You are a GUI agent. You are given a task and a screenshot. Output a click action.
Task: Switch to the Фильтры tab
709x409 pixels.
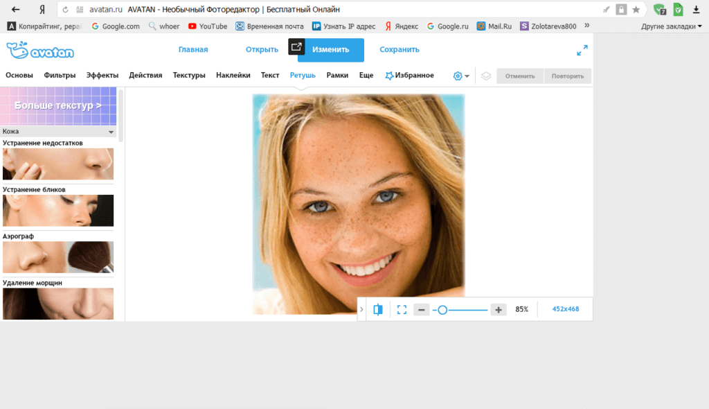(x=60, y=76)
